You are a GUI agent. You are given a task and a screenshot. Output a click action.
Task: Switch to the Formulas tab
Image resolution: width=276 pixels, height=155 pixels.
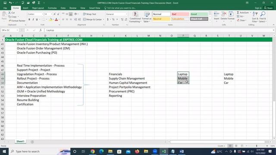click(52, 8)
